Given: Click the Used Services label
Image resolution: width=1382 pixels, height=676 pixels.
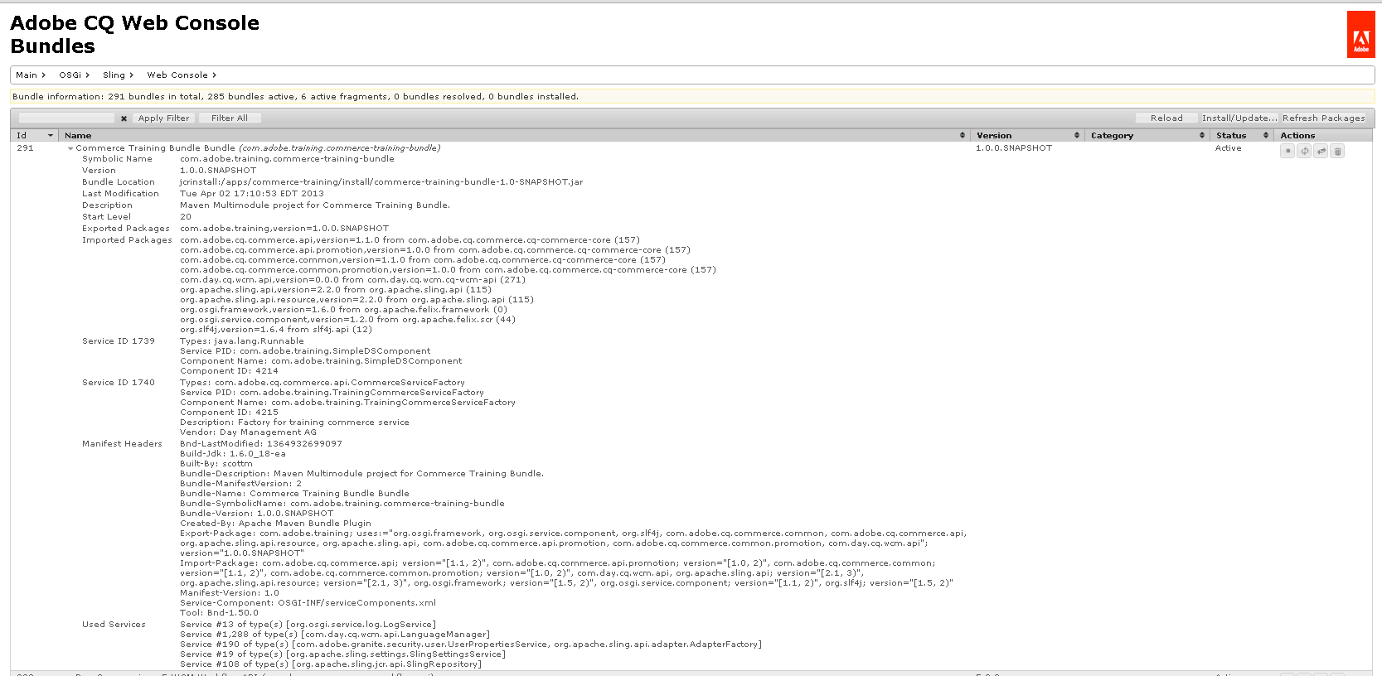Looking at the screenshot, I should pos(114,625).
